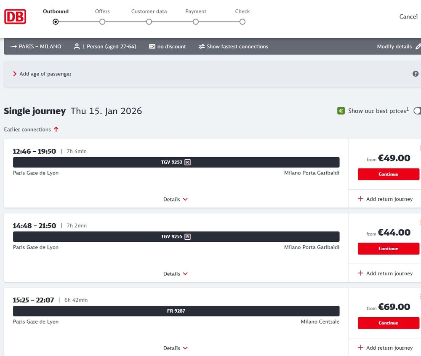Expand Details for the 12:46 TGV connection

(176, 199)
